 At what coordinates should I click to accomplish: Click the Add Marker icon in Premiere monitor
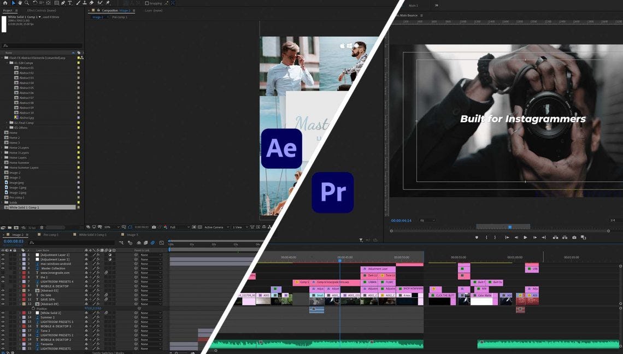(x=477, y=238)
